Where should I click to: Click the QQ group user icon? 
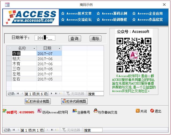coord(5,111)
